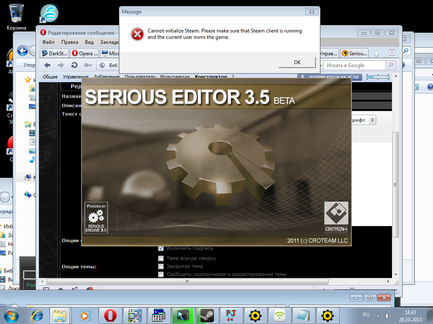Open the Конструктор menu on the page
The height and width of the screenshot is (324, 433).
coord(211,77)
